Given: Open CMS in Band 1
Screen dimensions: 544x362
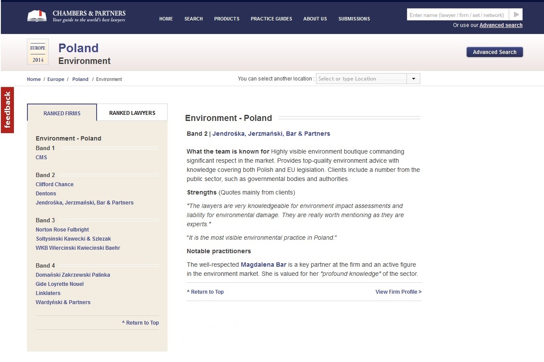Looking at the screenshot, I should 41,158.
